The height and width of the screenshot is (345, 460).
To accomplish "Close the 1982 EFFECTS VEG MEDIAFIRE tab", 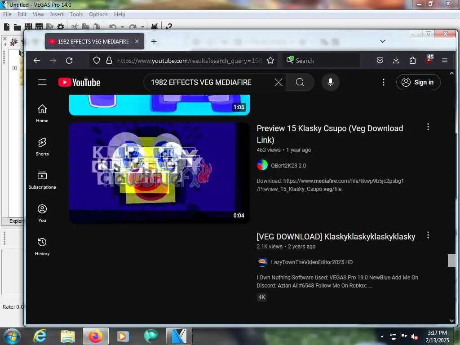I will coord(137,41).
